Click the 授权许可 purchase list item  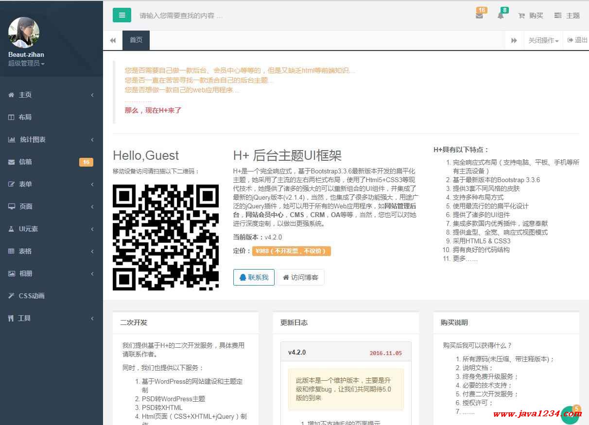click(478, 403)
